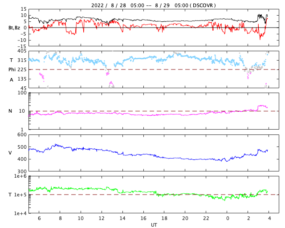
Task: Click the '315' tick label
Action: [x=22, y=60]
